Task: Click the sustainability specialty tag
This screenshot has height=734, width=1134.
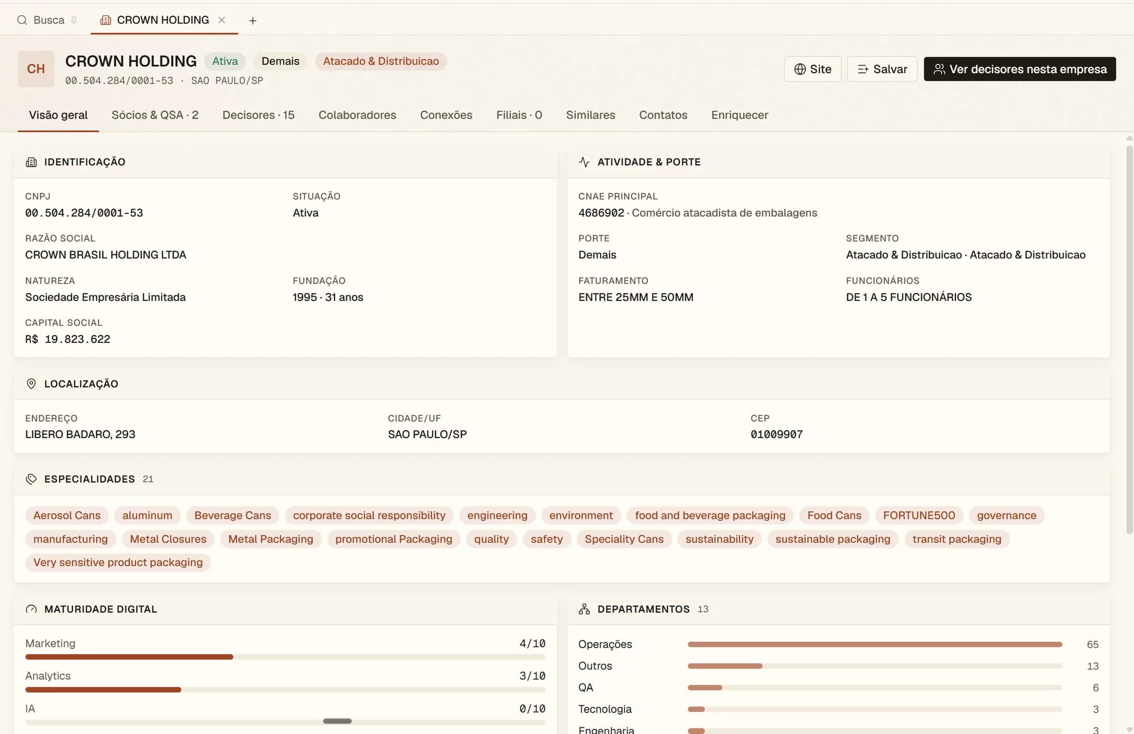Action: pos(720,539)
